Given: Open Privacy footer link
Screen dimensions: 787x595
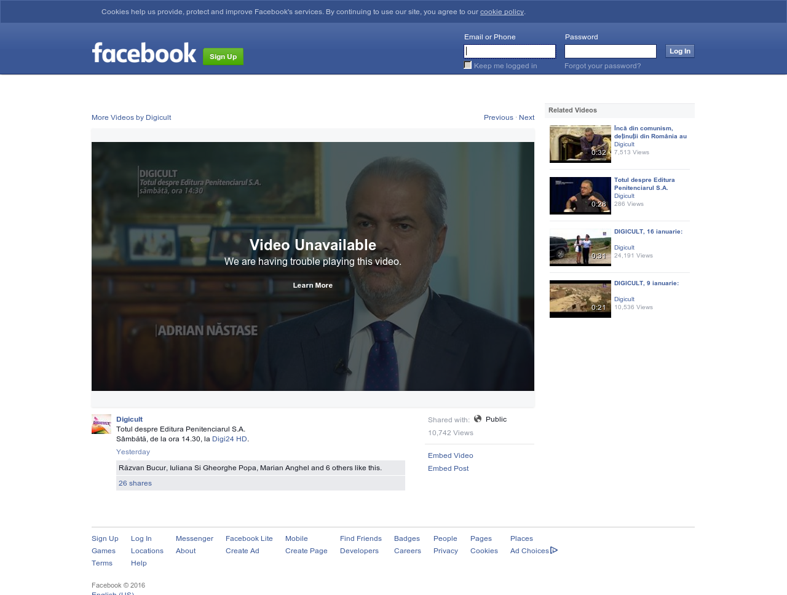Looking at the screenshot, I should point(446,551).
